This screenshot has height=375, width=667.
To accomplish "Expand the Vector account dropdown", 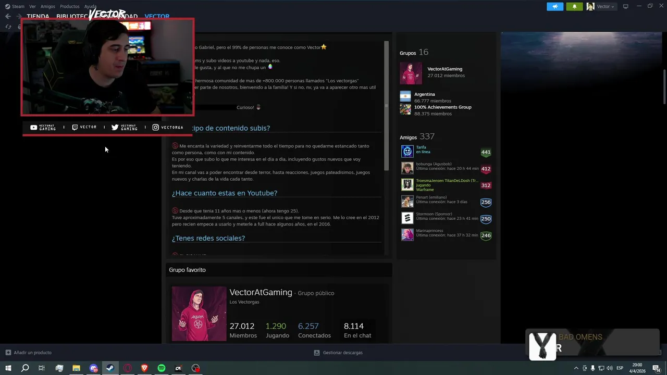I will (605, 6).
